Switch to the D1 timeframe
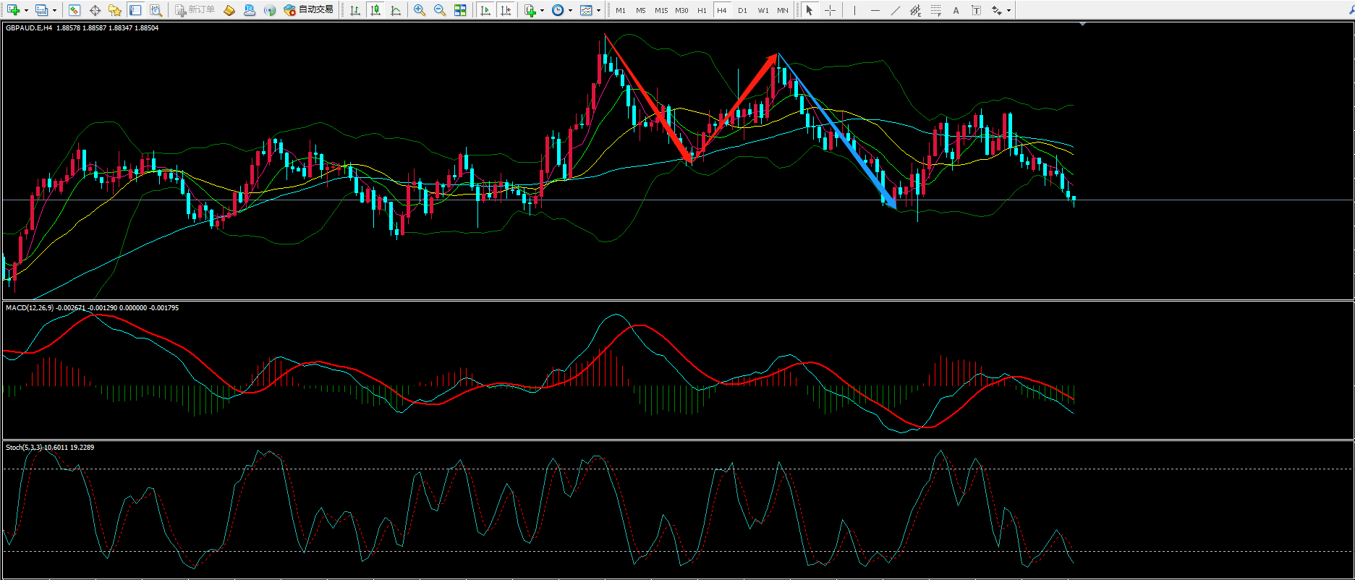Viewport: 1355px width, 580px height. point(742,10)
